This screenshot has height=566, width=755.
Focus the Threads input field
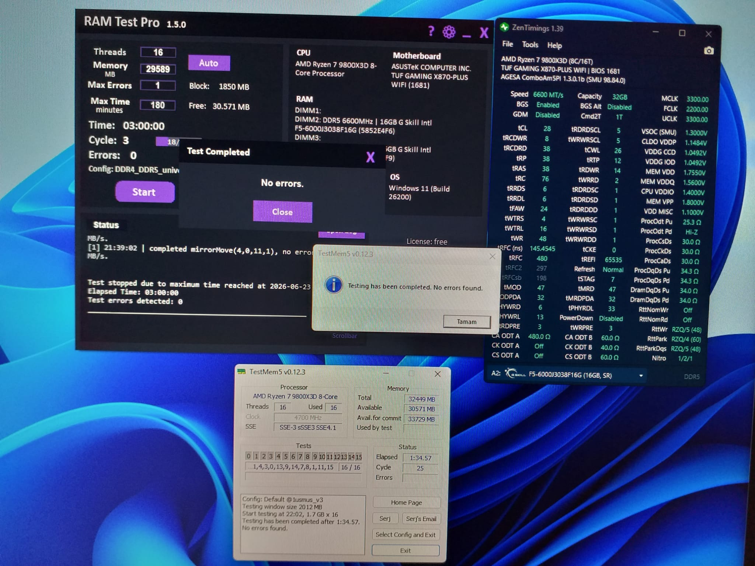(x=158, y=52)
